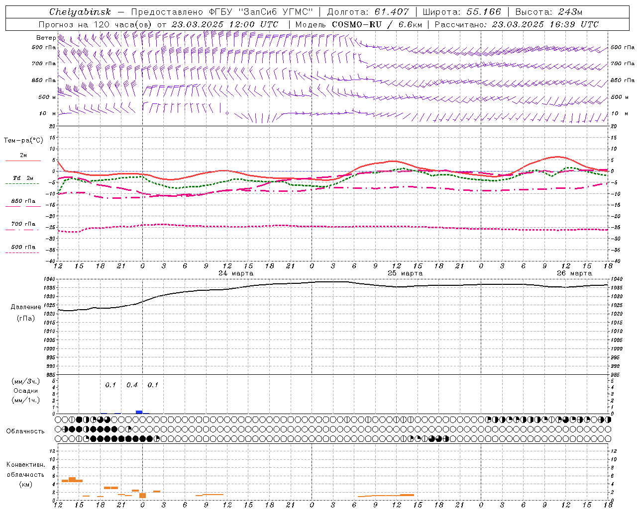Screen dimensions: 637x509
Task: Click the Облачность panel label
Action: [x=25, y=431]
